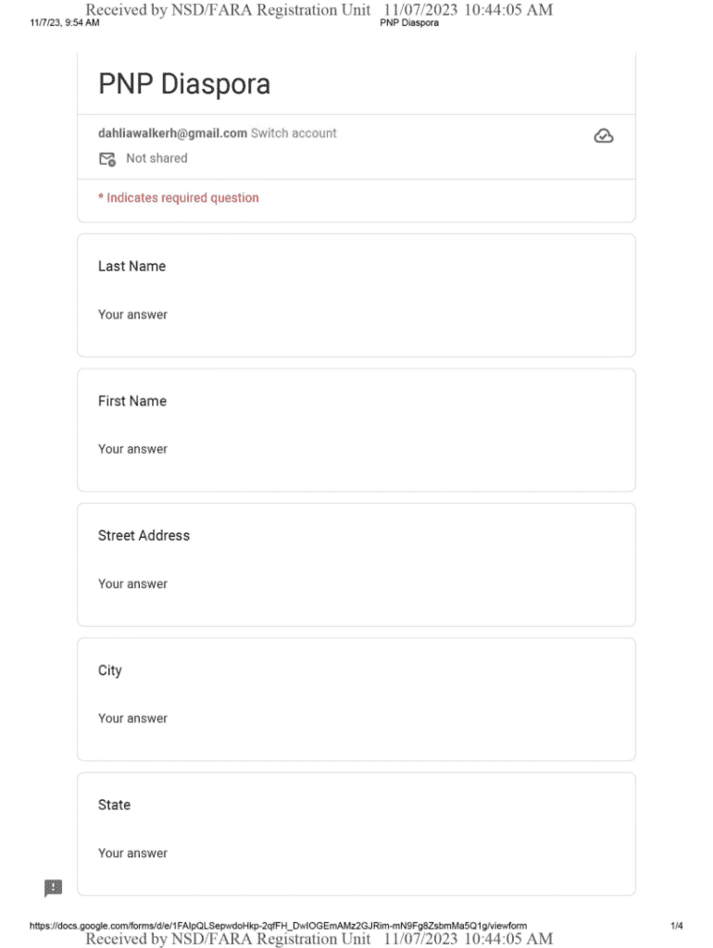Click the 1/4 page number indicator
713x948 pixels.
point(677,925)
